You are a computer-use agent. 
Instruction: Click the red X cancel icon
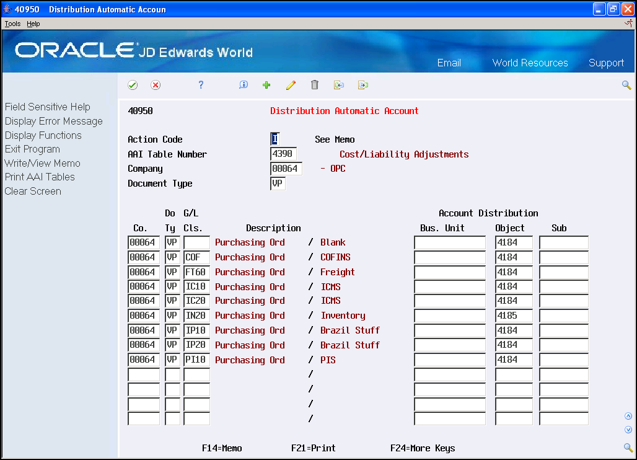(x=155, y=85)
